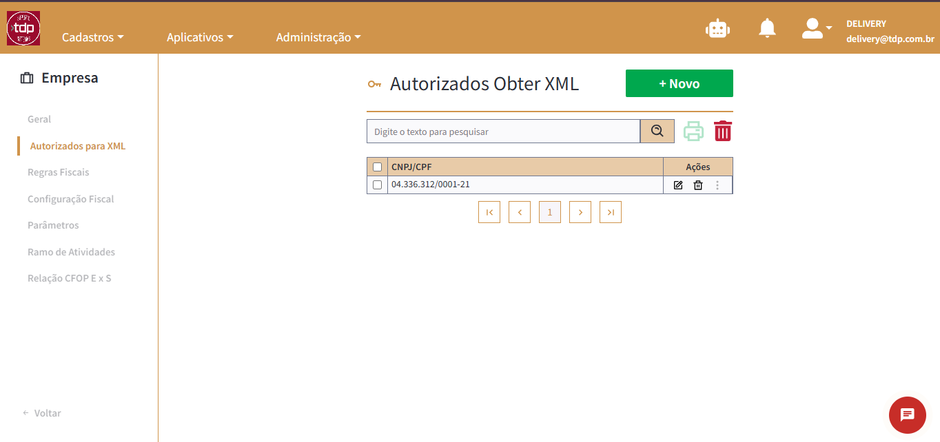Open the notifications bell
The width and height of the screenshot is (940, 442).
[767, 28]
